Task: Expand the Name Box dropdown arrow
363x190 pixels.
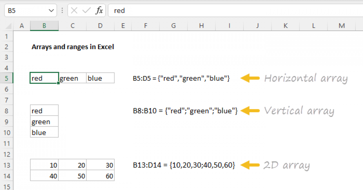Action: pyautogui.click(x=51, y=11)
